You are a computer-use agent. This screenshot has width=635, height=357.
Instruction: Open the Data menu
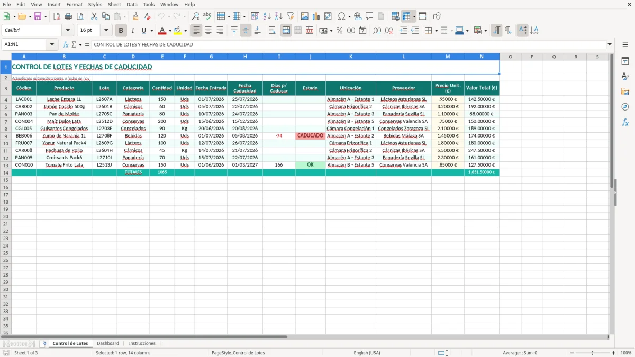(132, 4)
